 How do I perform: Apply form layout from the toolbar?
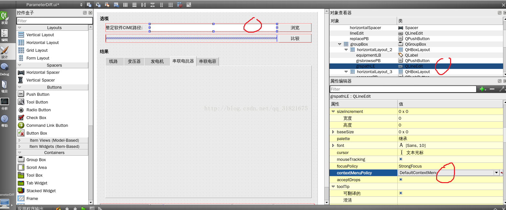click(162, 5)
